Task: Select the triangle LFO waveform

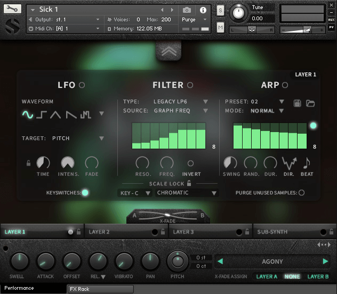Action: coord(56,114)
